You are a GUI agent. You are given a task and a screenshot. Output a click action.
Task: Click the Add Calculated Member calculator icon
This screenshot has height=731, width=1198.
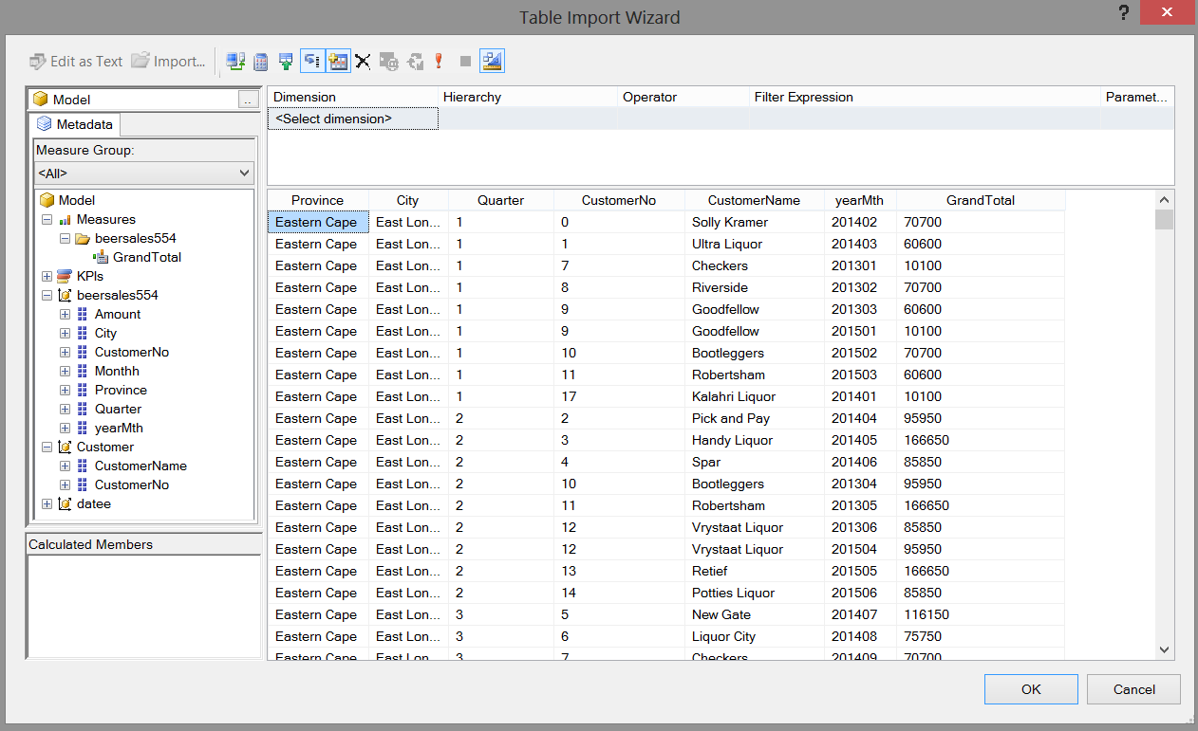pyautogui.click(x=261, y=62)
